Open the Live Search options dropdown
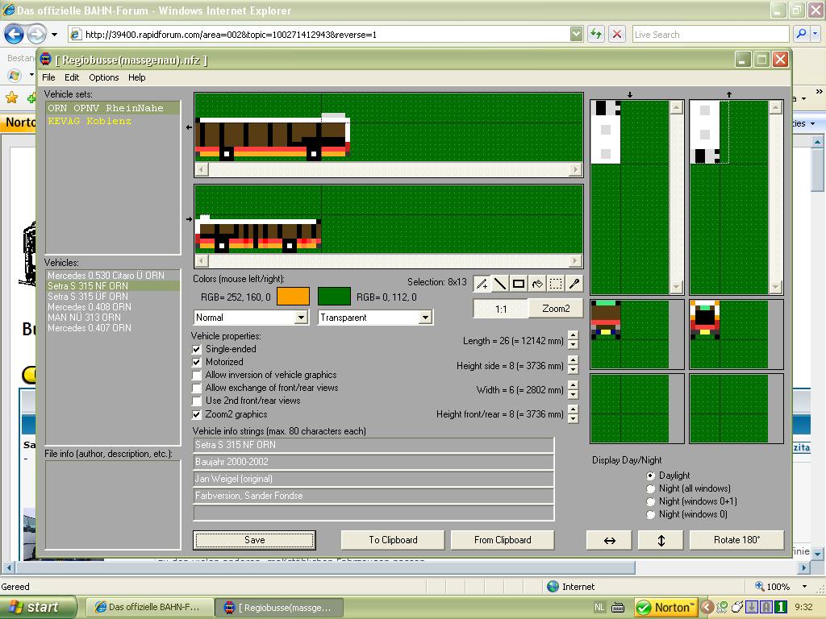 point(815,34)
